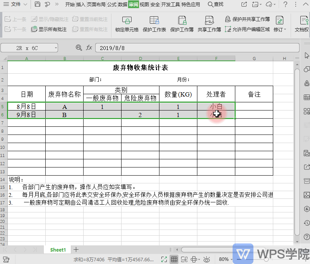Switch to the 安全 tab
This screenshot has height=264, width=310.
[x=155, y=4]
